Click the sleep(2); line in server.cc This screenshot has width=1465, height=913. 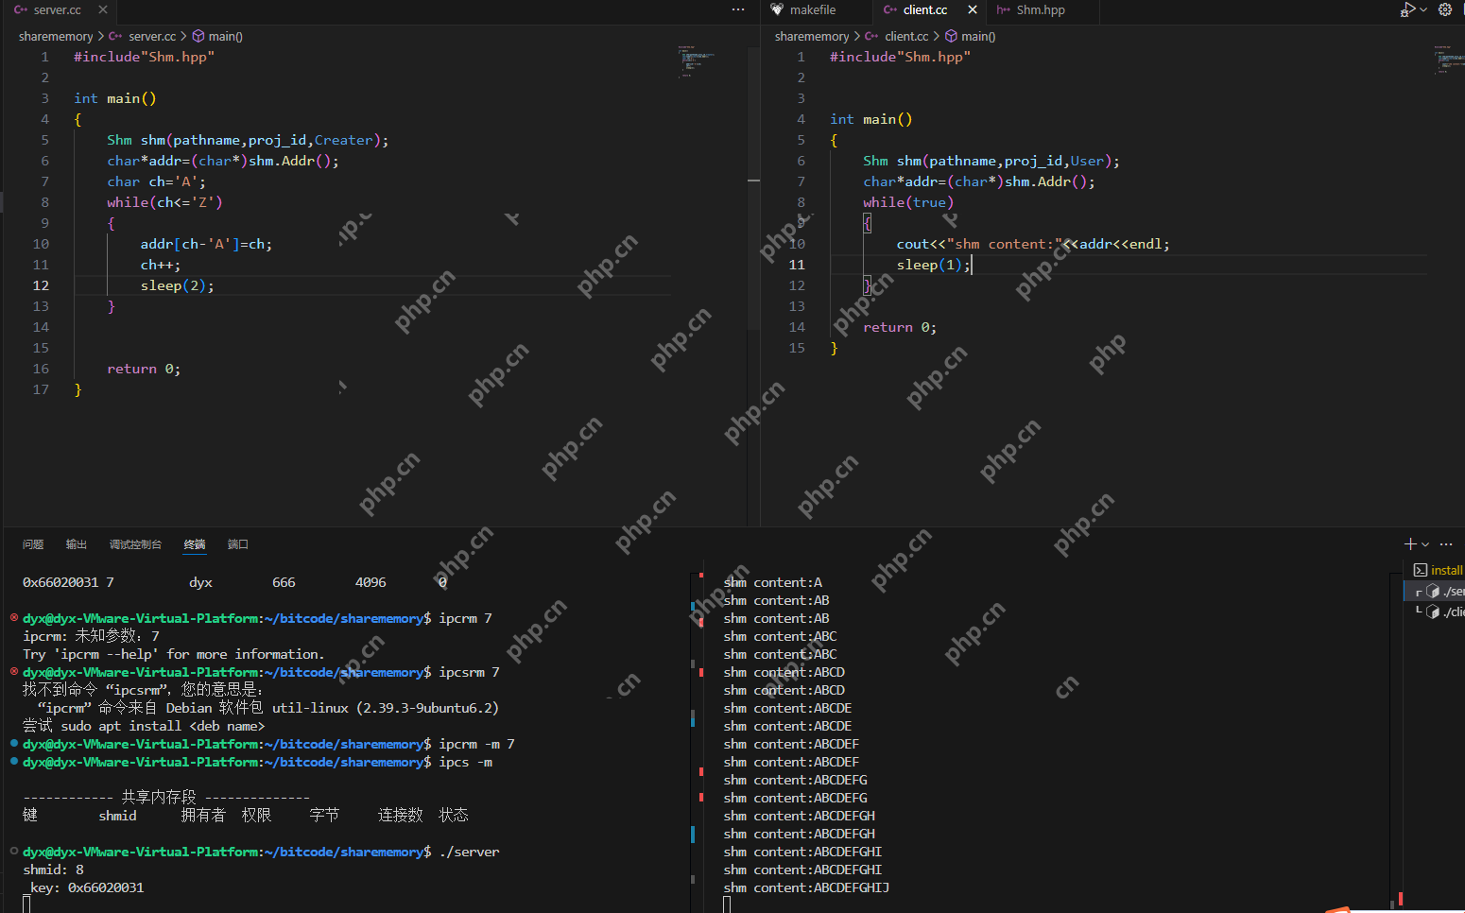pos(178,285)
